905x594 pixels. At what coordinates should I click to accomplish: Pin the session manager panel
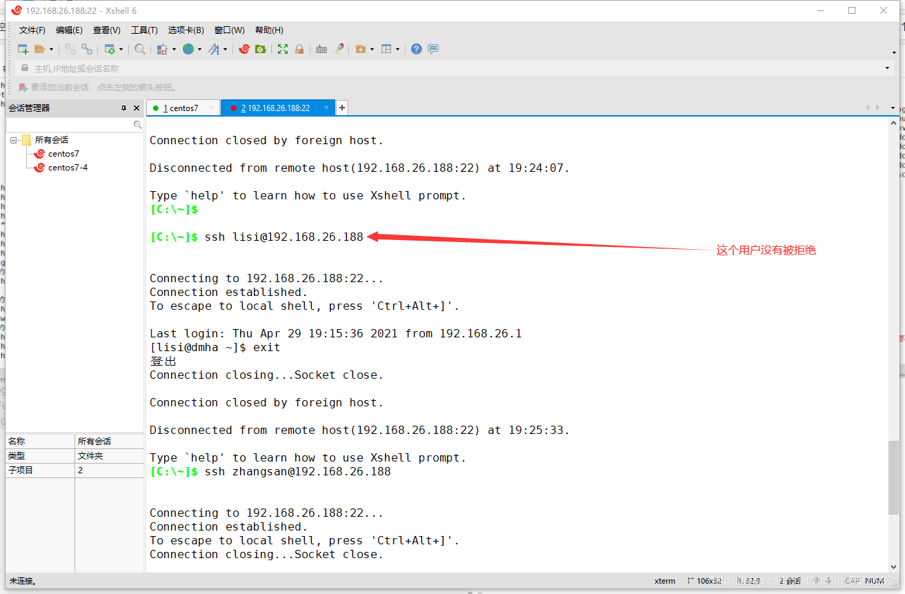[x=124, y=108]
